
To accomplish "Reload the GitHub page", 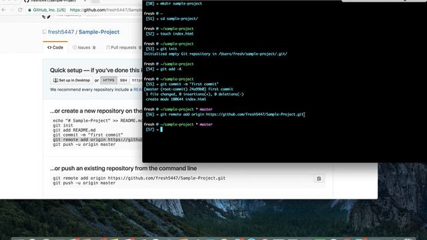I will pos(20,10).
